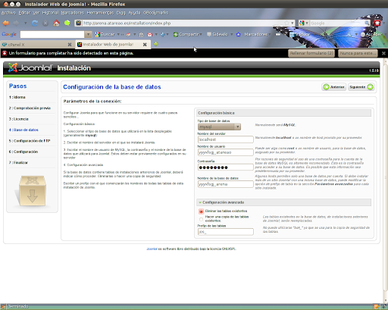Click the Compartir share icon
The image size is (388, 310).
[176, 34]
